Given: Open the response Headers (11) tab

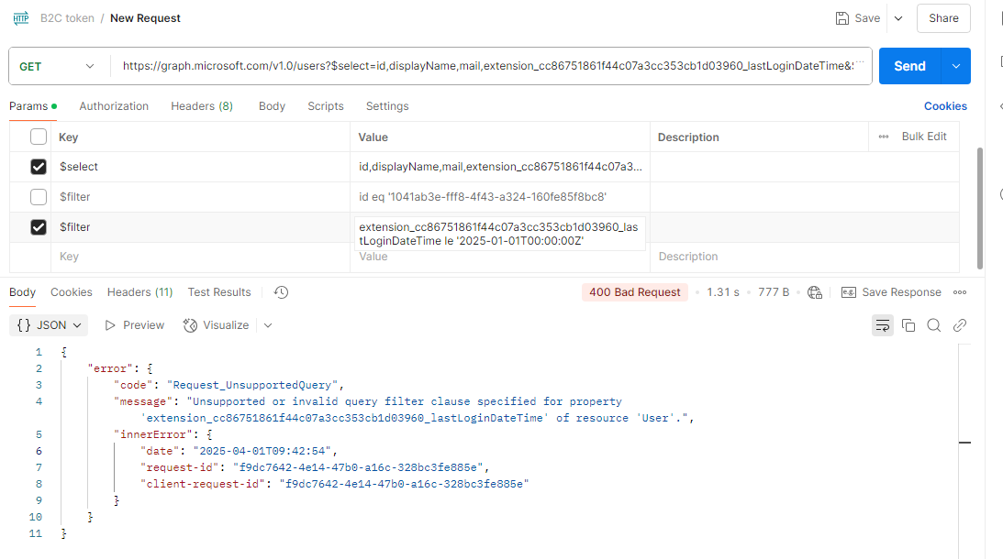Looking at the screenshot, I should pyautogui.click(x=139, y=292).
